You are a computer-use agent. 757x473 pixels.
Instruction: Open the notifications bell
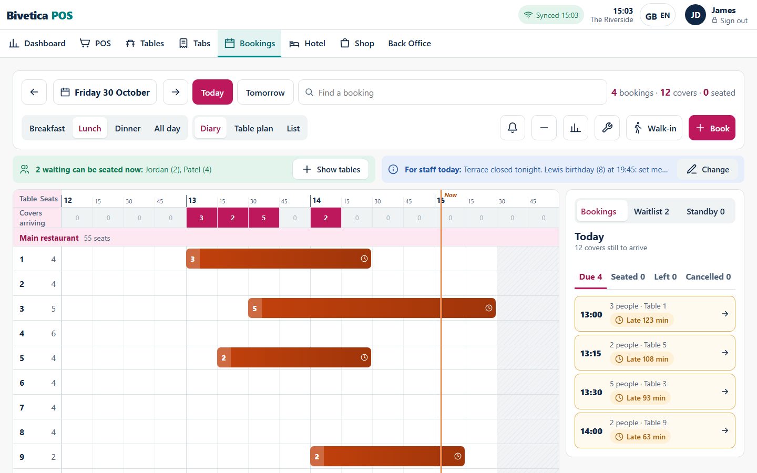[513, 128]
